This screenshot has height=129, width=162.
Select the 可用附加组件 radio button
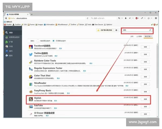pyautogui.click(x=53, y=41)
